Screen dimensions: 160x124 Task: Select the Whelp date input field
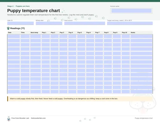click(x=49, y=23)
